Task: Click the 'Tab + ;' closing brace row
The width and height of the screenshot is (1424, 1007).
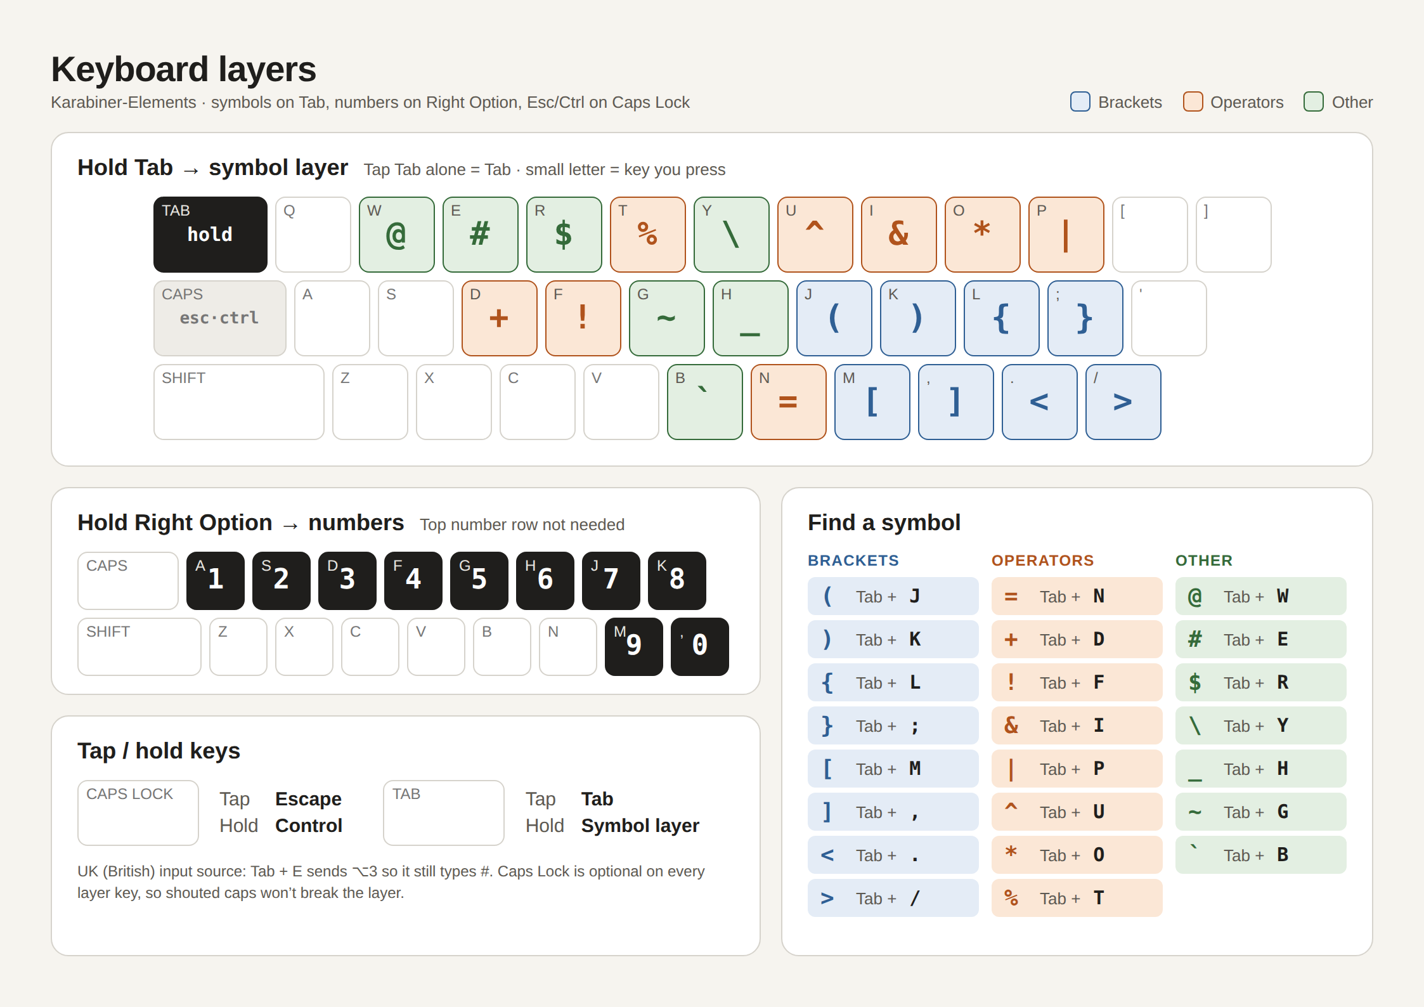Action: click(893, 725)
